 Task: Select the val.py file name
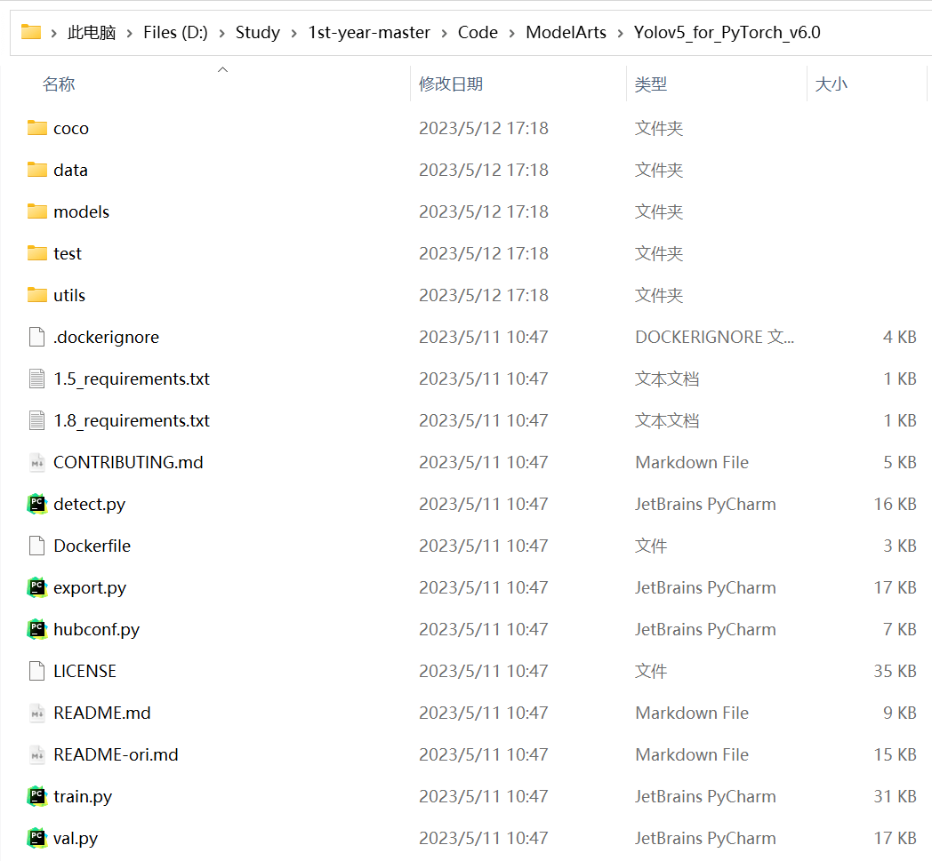76,838
